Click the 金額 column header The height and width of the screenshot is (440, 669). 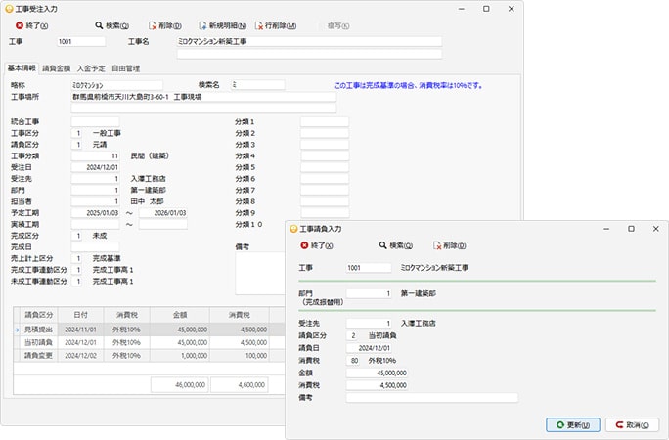(x=180, y=315)
